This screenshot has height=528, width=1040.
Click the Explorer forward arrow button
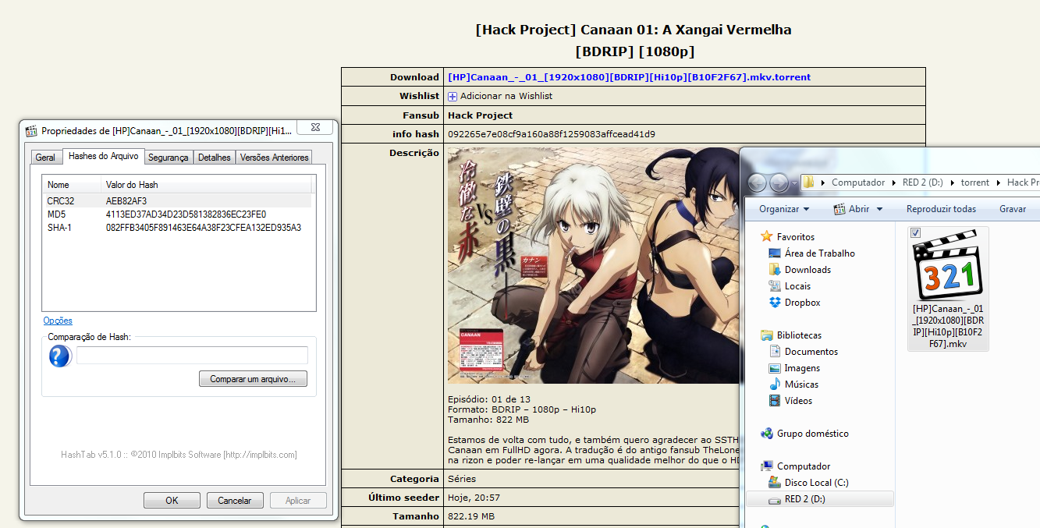tap(779, 182)
